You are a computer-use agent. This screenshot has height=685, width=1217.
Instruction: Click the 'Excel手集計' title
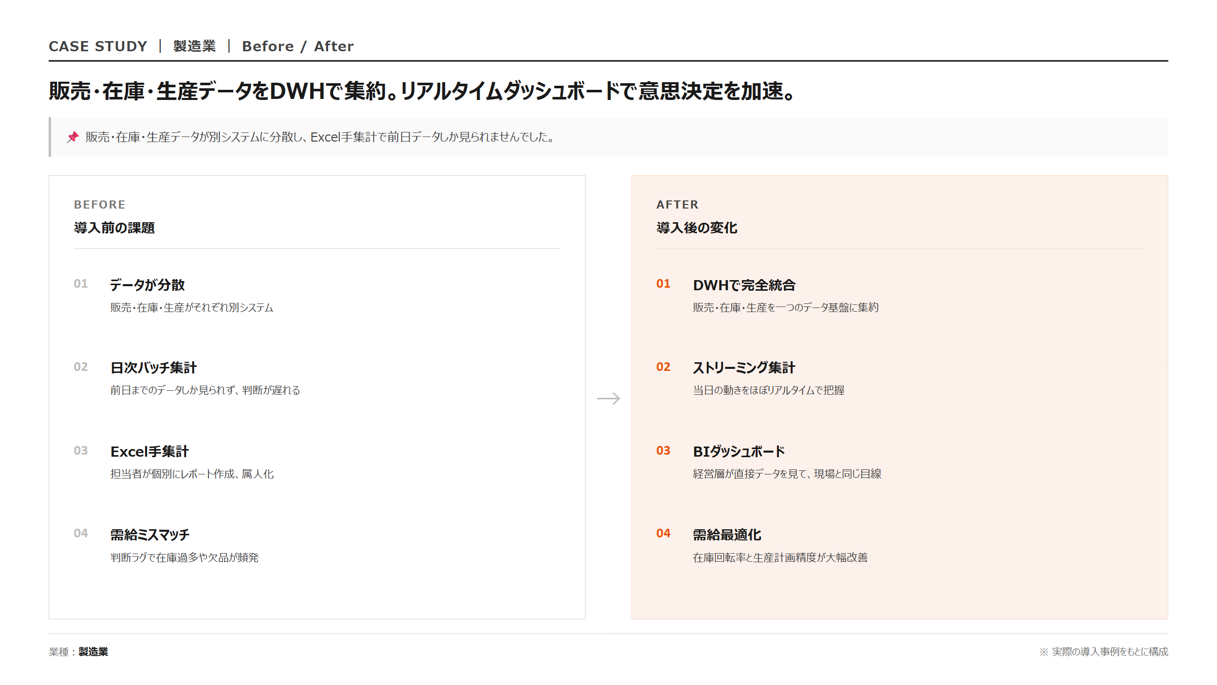[x=150, y=451]
